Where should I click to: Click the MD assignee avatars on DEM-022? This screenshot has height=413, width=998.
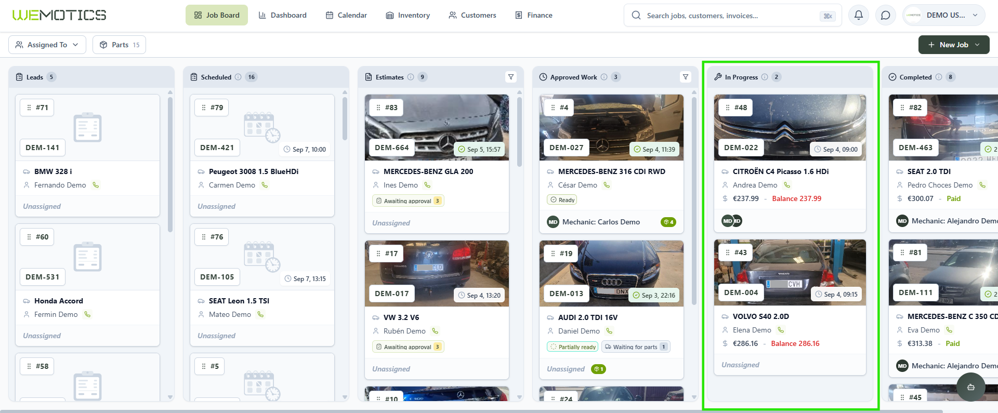(732, 221)
